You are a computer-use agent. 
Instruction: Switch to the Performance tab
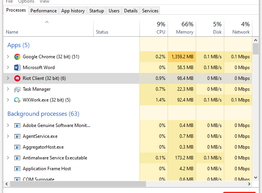tap(44, 11)
